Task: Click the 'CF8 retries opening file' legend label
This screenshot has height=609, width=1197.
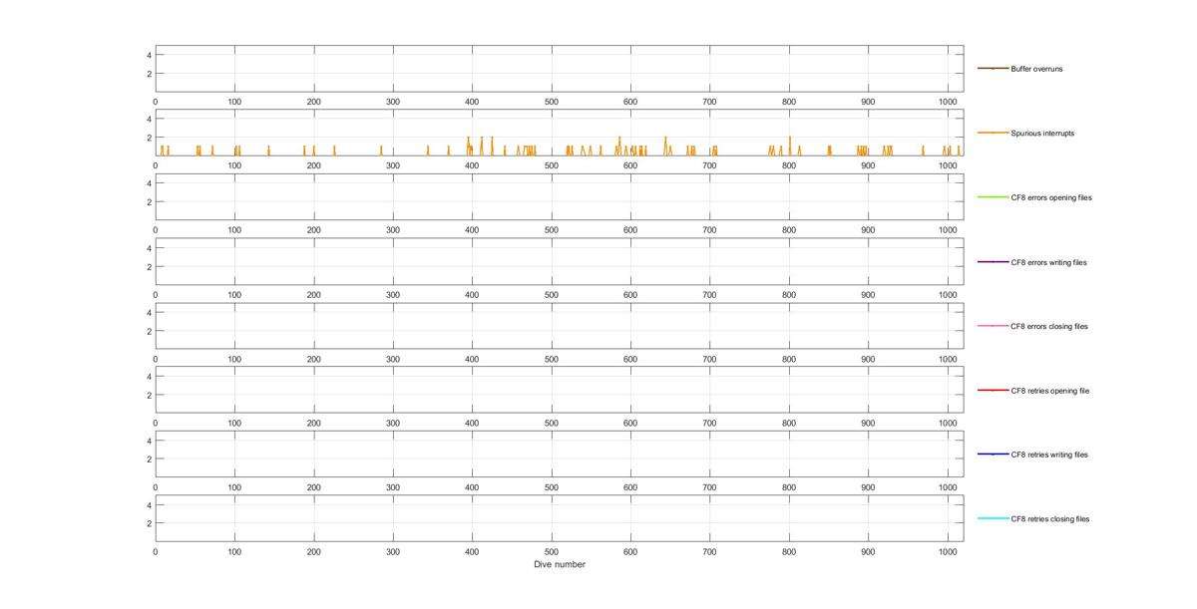Action: (1050, 391)
